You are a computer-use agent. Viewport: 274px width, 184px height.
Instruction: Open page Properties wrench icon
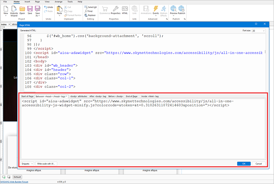coord(115,10)
